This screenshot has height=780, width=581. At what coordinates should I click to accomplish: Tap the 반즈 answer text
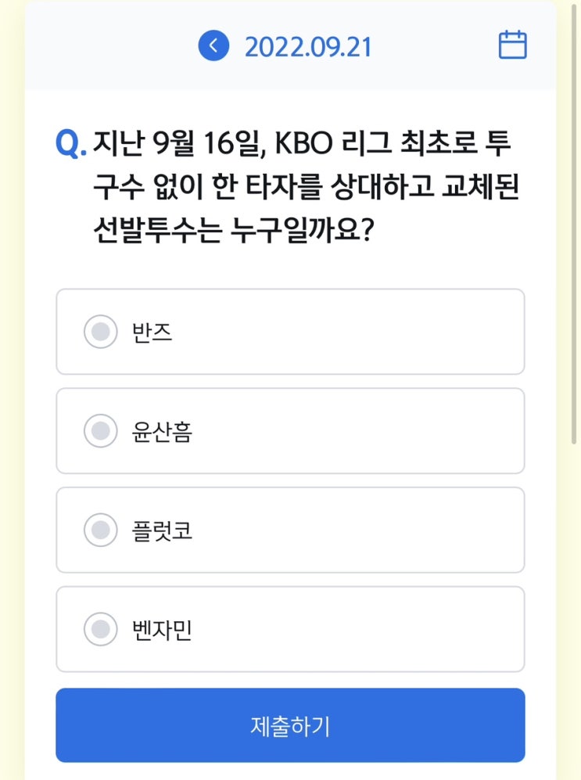coord(152,332)
